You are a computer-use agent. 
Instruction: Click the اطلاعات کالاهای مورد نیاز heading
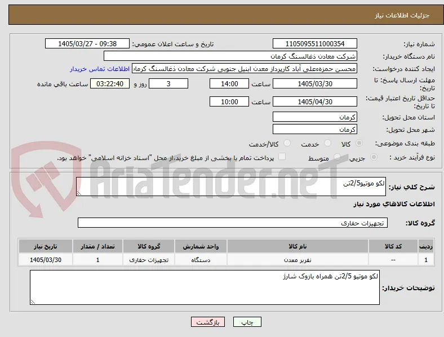tap(394, 204)
